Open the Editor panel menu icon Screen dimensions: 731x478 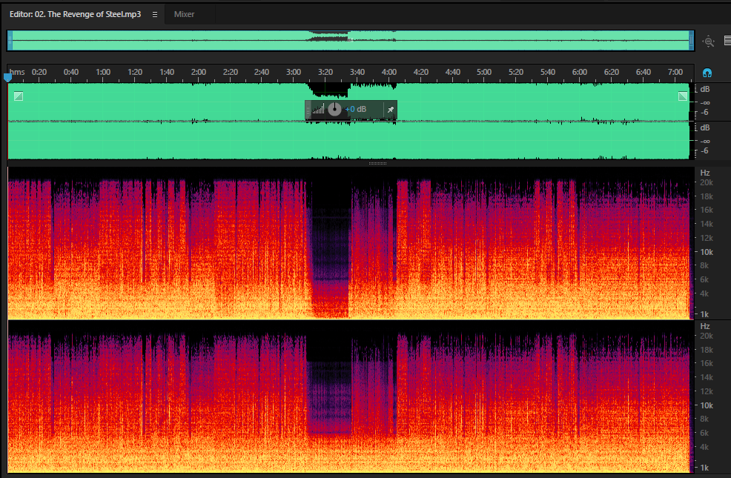pos(155,14)
